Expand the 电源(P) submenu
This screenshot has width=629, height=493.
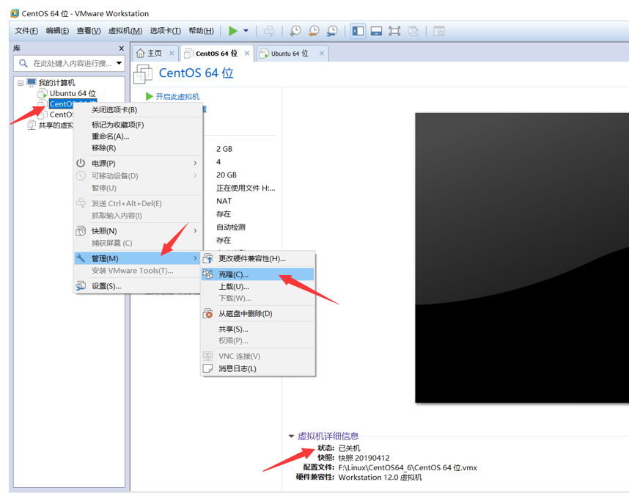coord(138,164)
